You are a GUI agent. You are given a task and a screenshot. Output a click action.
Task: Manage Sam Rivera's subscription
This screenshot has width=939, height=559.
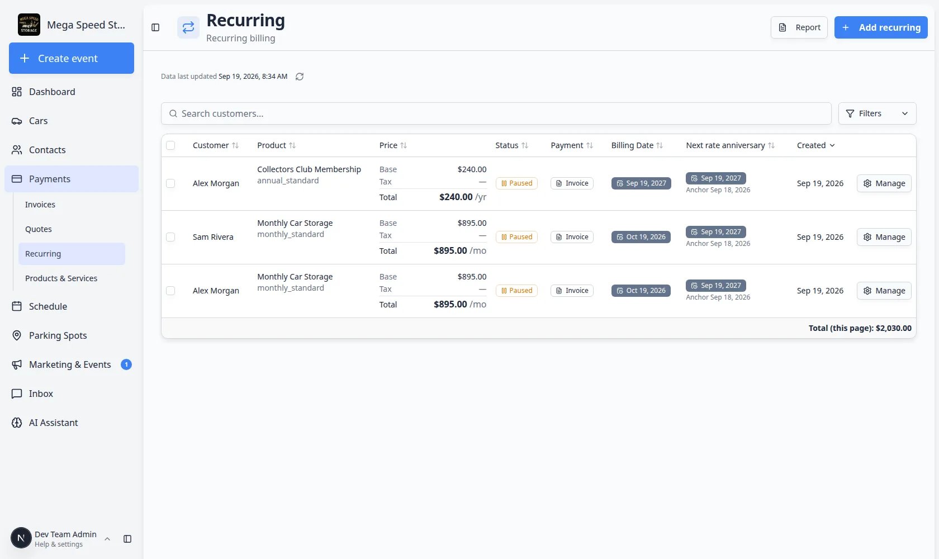coord(884,237)
